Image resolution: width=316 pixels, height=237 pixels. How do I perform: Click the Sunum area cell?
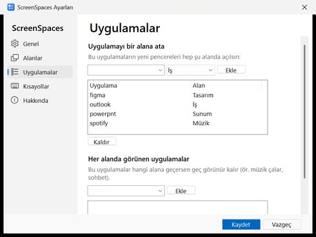pos(202,114)
